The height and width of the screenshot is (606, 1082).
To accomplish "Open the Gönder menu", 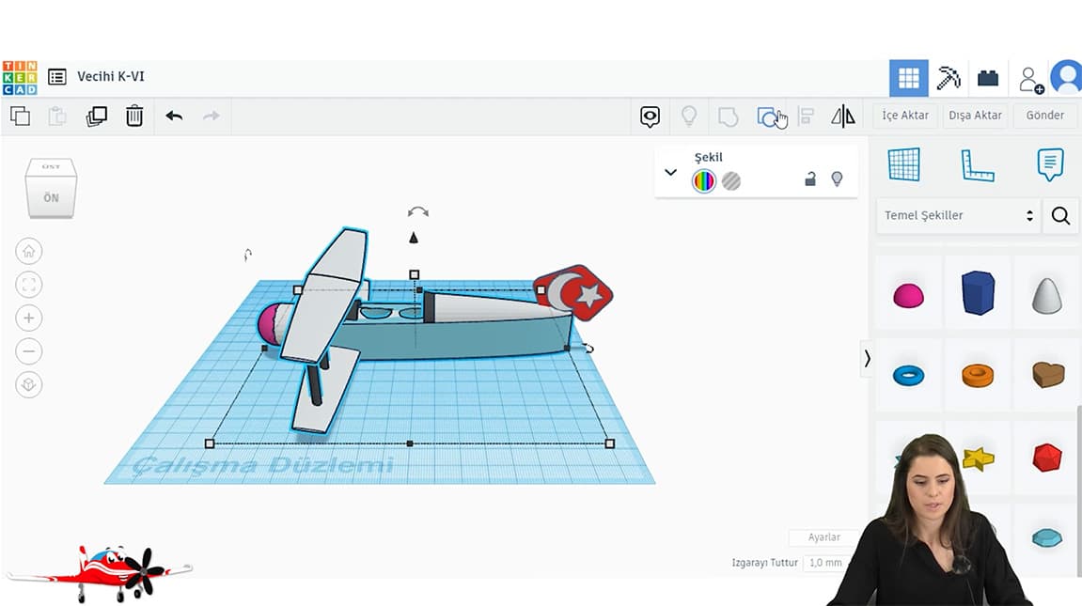I will 1044,116.
